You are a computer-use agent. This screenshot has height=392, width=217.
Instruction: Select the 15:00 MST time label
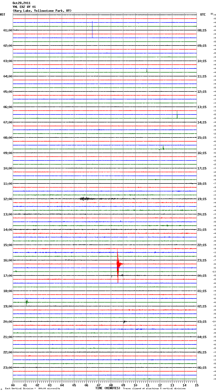(x=8, y=245)
